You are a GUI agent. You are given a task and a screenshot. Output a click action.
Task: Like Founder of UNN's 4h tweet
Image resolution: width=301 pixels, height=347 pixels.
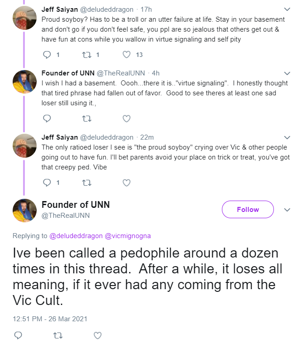pyautogui.click(x=127, y=119)
